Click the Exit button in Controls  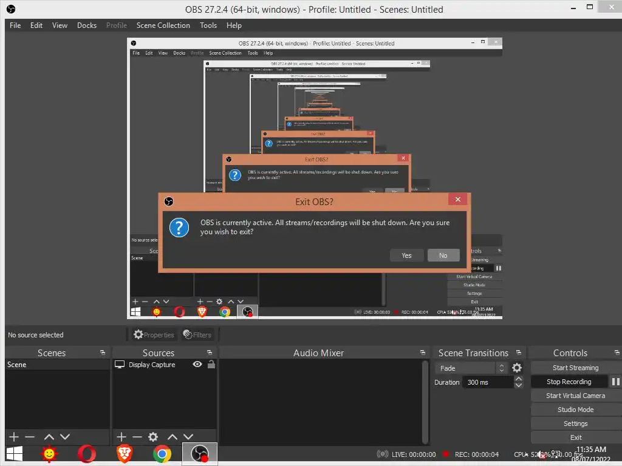point(575,437)
